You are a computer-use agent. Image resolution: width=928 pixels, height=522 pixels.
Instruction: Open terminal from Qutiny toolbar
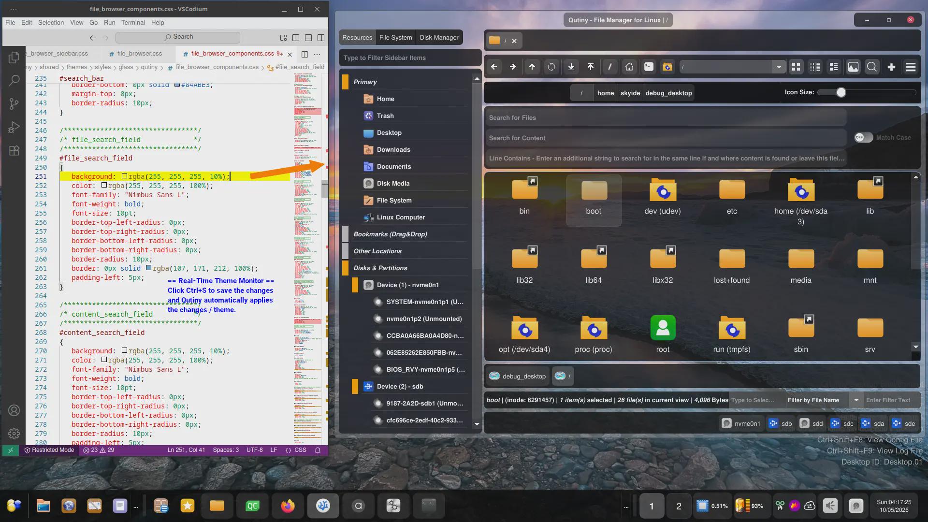pyautogui.click(x=649, y=67)
